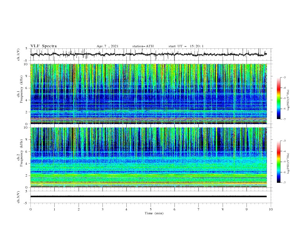The image size is (305, 235).
Task: Click the "-4" tick on lower color bar
Action: click(x=284, y=151)
